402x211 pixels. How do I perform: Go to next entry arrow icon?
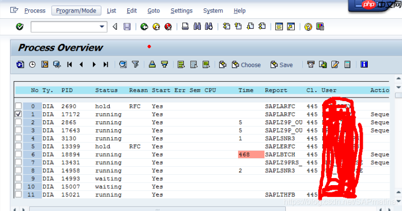pos(94,64)
